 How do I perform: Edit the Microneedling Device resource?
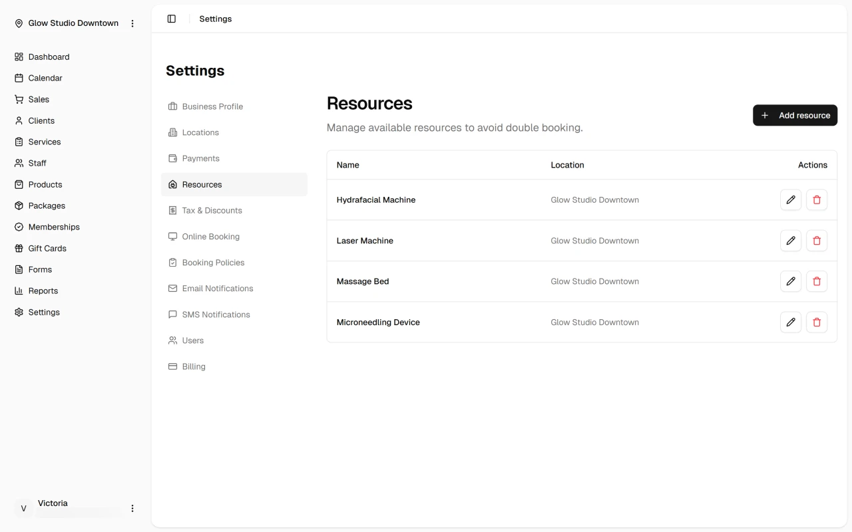pos(791,322)
